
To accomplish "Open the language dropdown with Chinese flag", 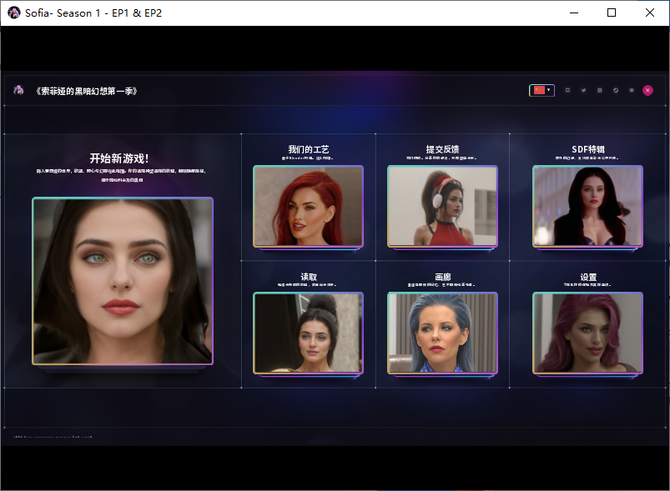I will click(x=542, y=91).
